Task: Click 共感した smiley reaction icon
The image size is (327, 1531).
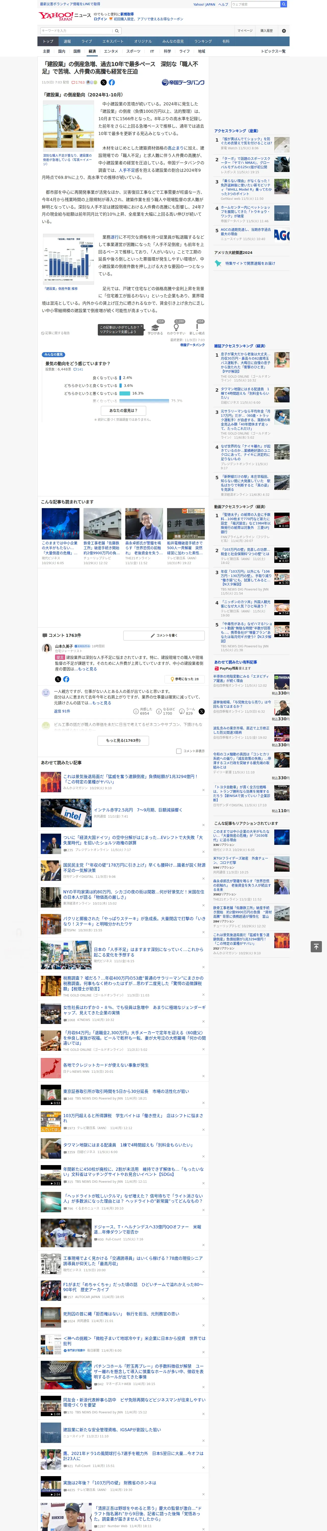Action: (x=137, y=711)
